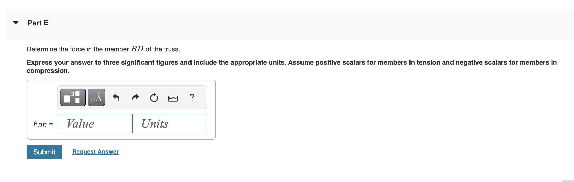Click inside the Value input field
This screenshot has width=574, height=182.
pyautogui.click(x=94, y=124)
